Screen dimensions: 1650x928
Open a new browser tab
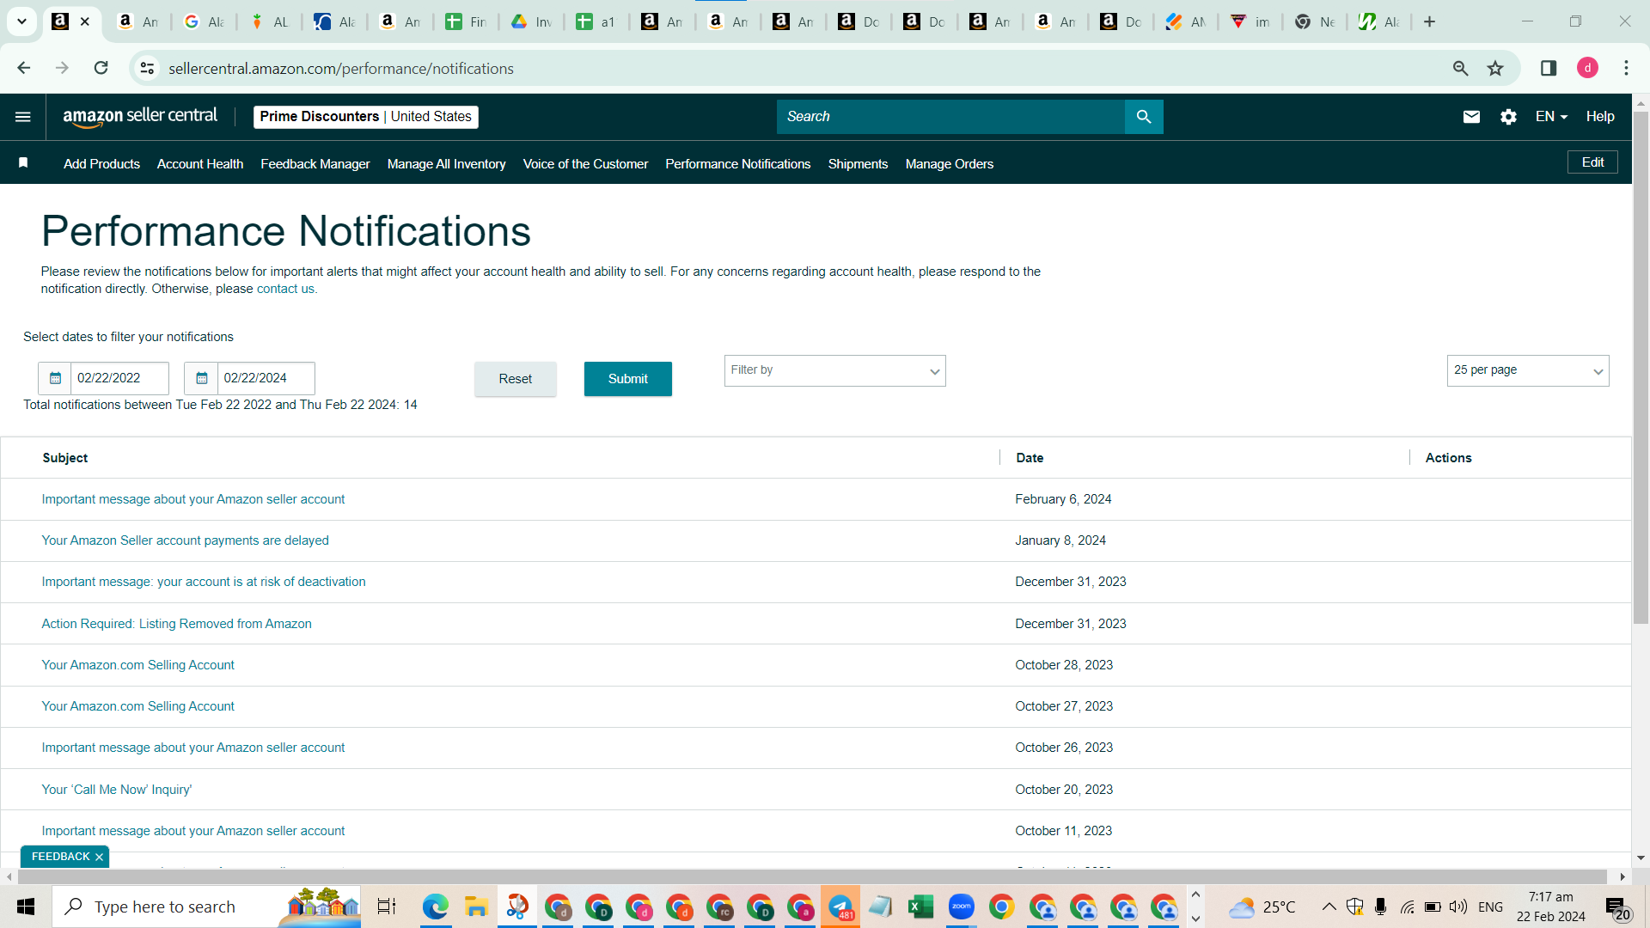click(x=1429, y=21)
